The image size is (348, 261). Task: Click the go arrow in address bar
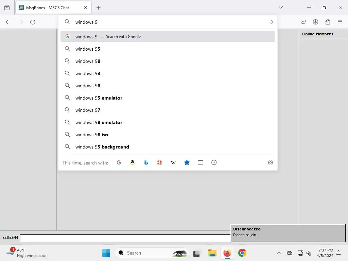270,22
